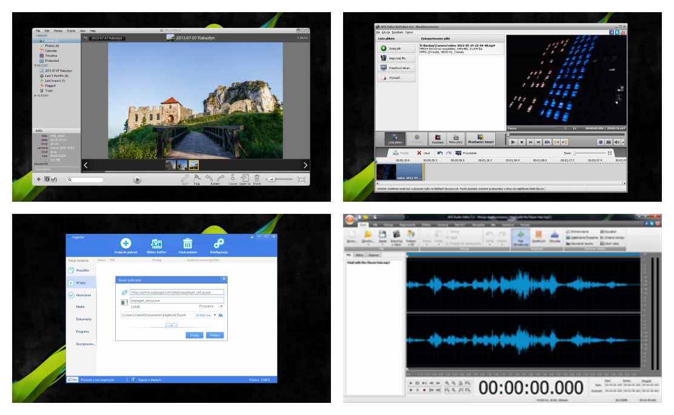674x415 pixels.
Task: Stop the AVS Video ReMaker preview
Action: tap(522, 142)
